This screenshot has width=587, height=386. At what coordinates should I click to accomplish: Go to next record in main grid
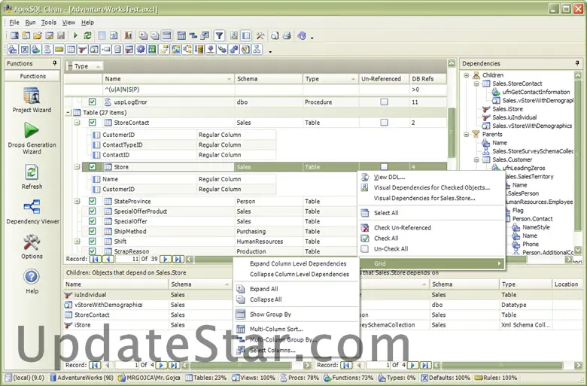(x=165, y=259)
